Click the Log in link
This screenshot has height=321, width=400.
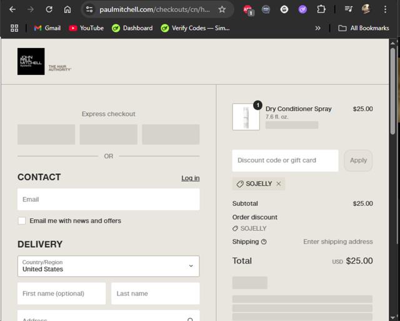pos(191,178)
